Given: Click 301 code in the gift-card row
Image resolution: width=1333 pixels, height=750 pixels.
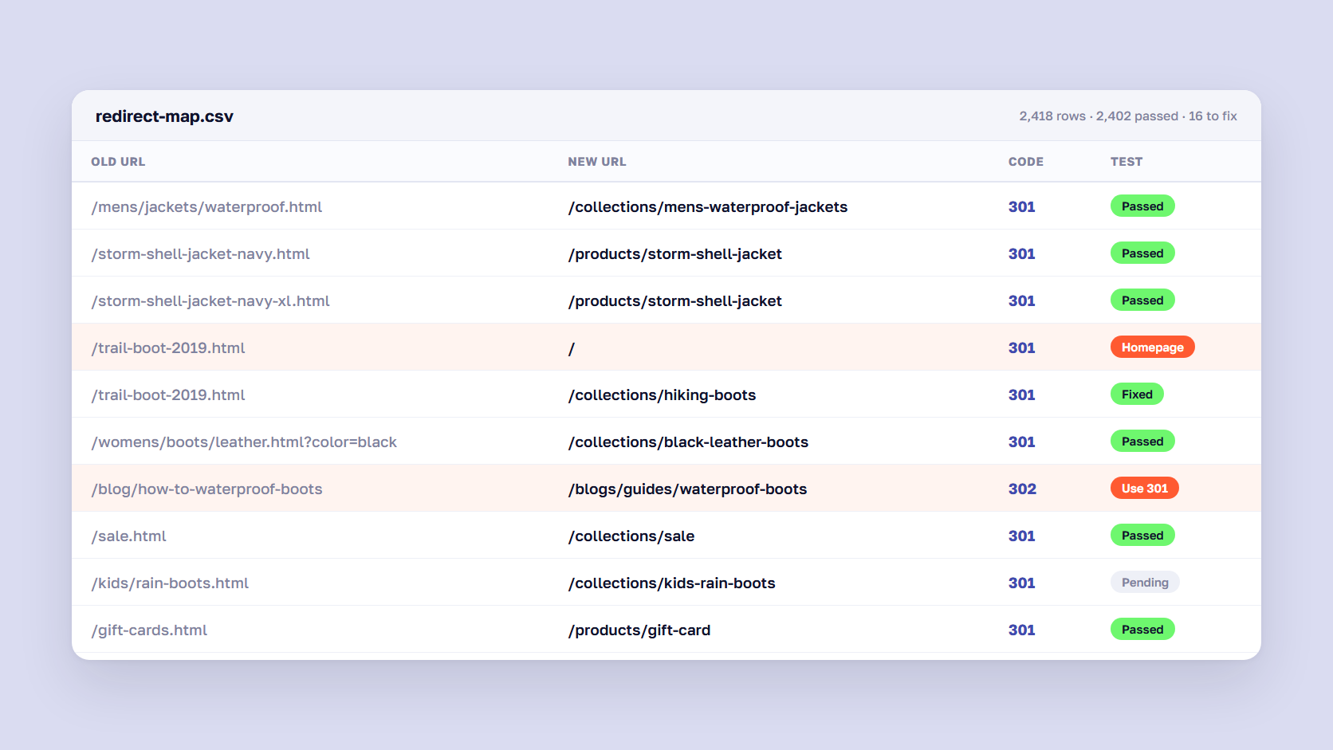Looking at the screenshot, I should (1022, 630).
